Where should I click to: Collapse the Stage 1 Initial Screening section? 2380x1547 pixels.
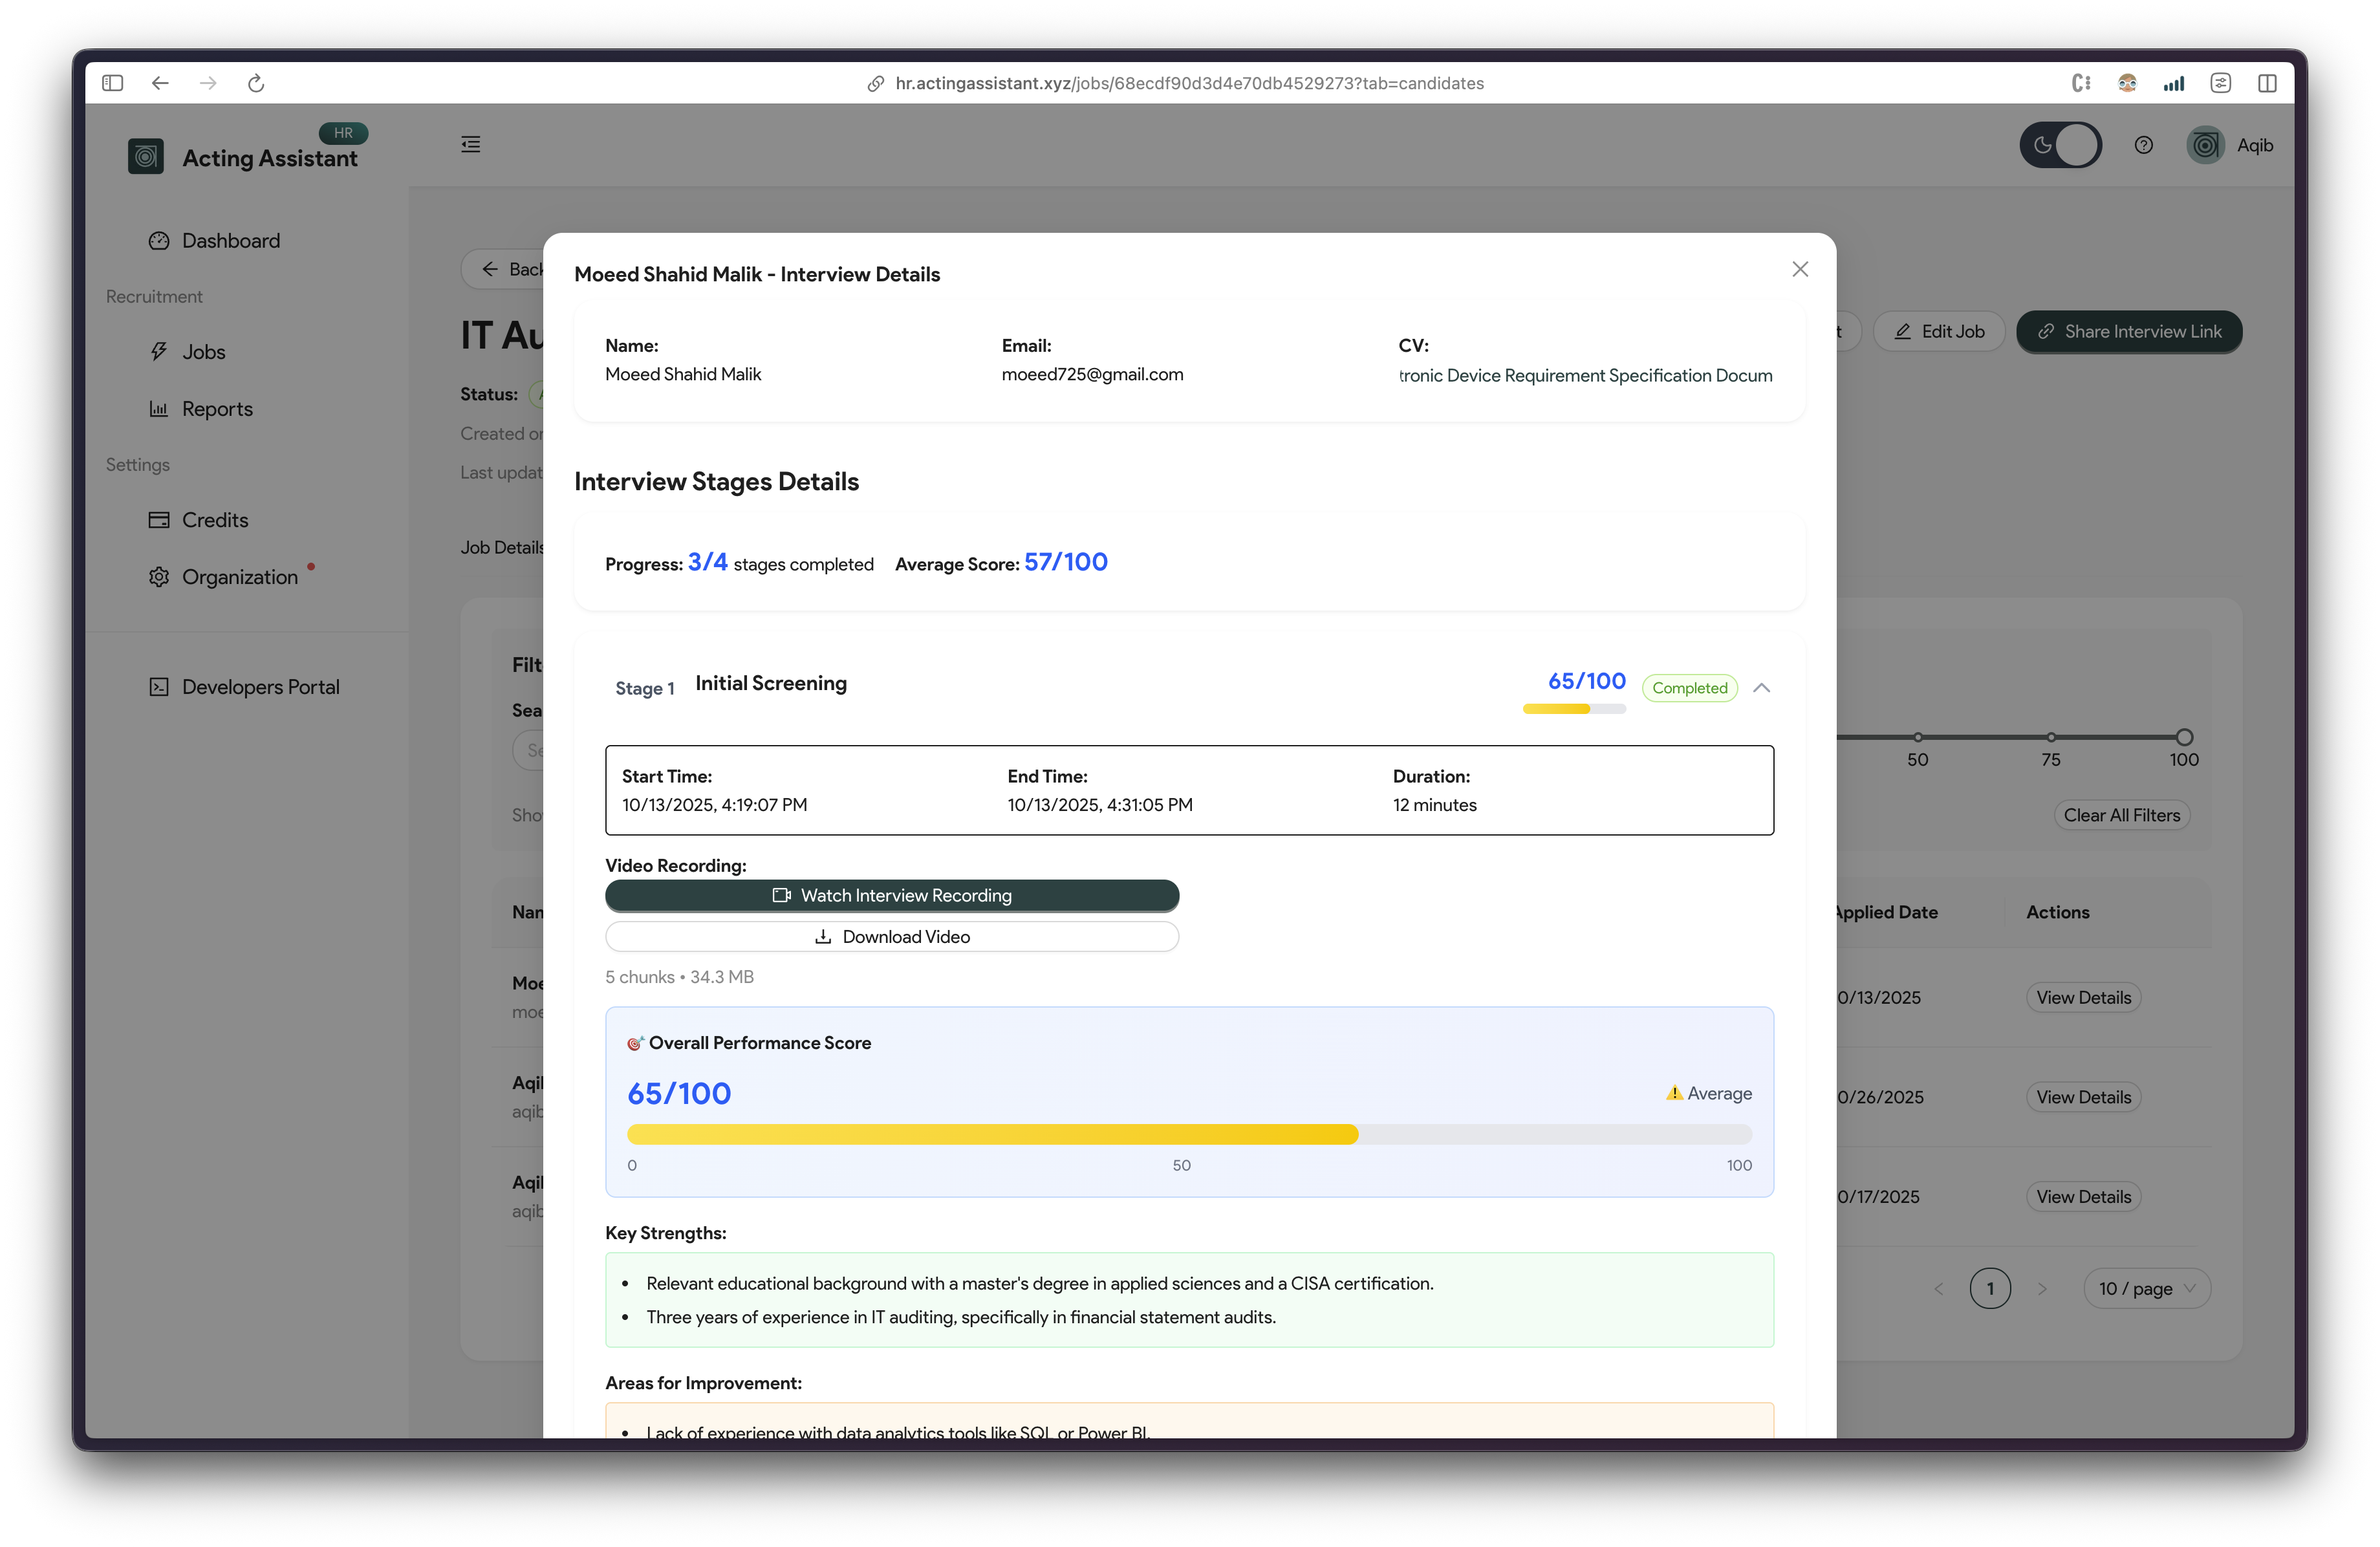(x=1761, y=688)
